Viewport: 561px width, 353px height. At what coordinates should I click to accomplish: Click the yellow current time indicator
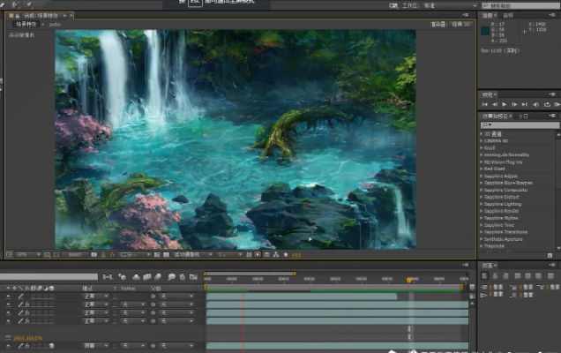pos(409,280)
